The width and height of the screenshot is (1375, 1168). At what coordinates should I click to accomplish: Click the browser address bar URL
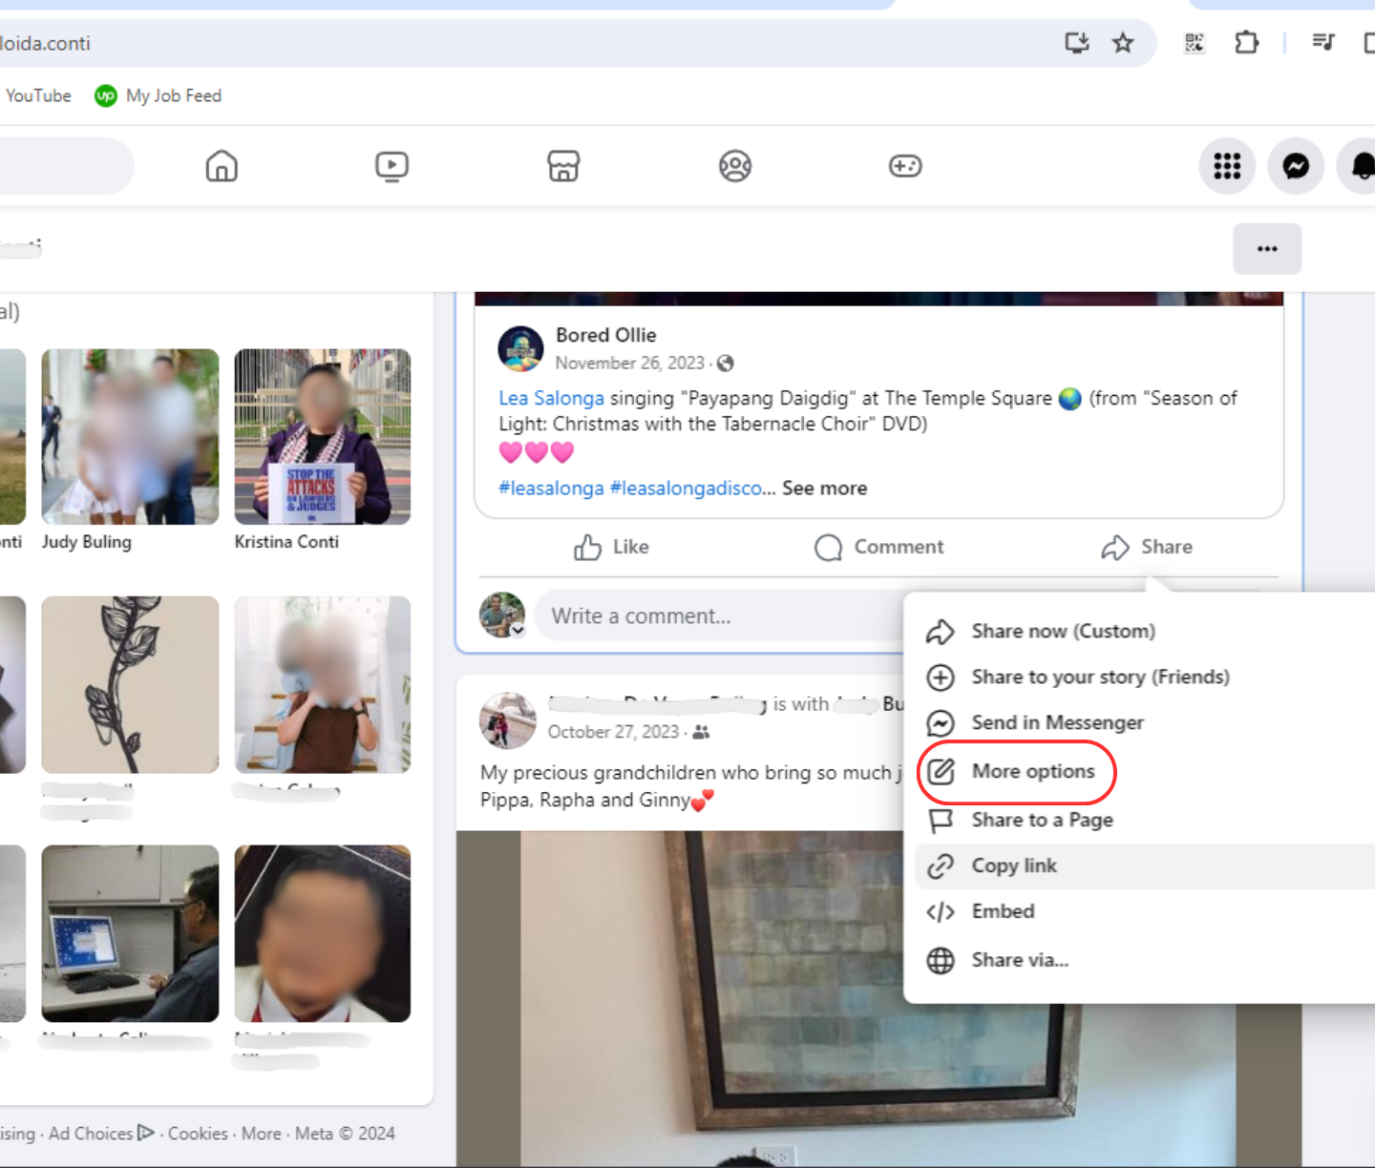[x=45, y=43]
